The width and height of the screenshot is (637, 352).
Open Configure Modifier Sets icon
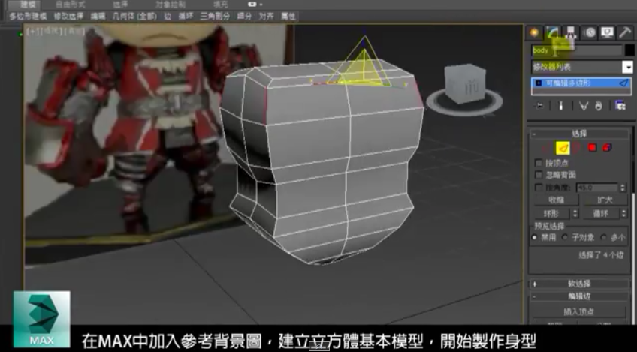tap(620, 106)
